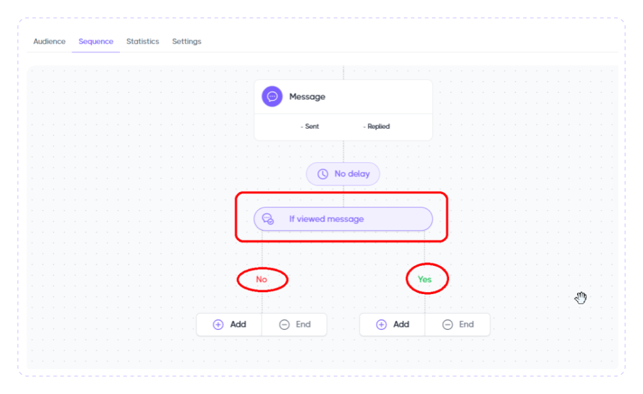The image size is (643, 394).
Task: Click the plus icon under the Yes branch
Action: (381, 325)
